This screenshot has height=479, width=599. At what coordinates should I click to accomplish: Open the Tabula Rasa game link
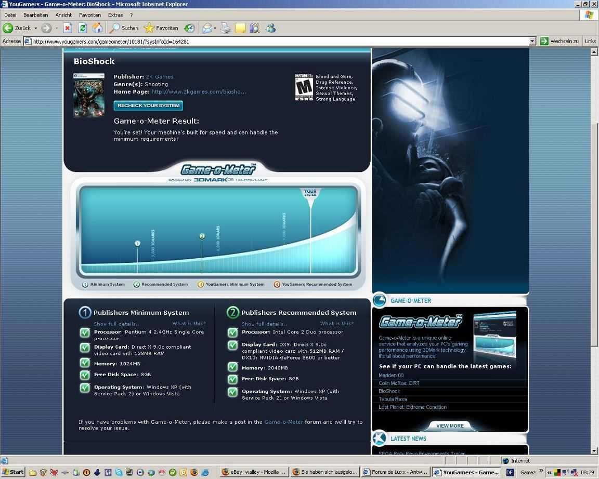393,399
